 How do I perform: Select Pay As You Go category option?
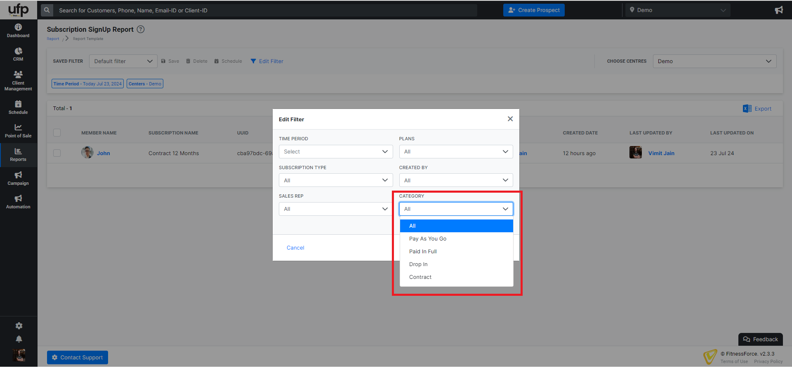point(428,239)
